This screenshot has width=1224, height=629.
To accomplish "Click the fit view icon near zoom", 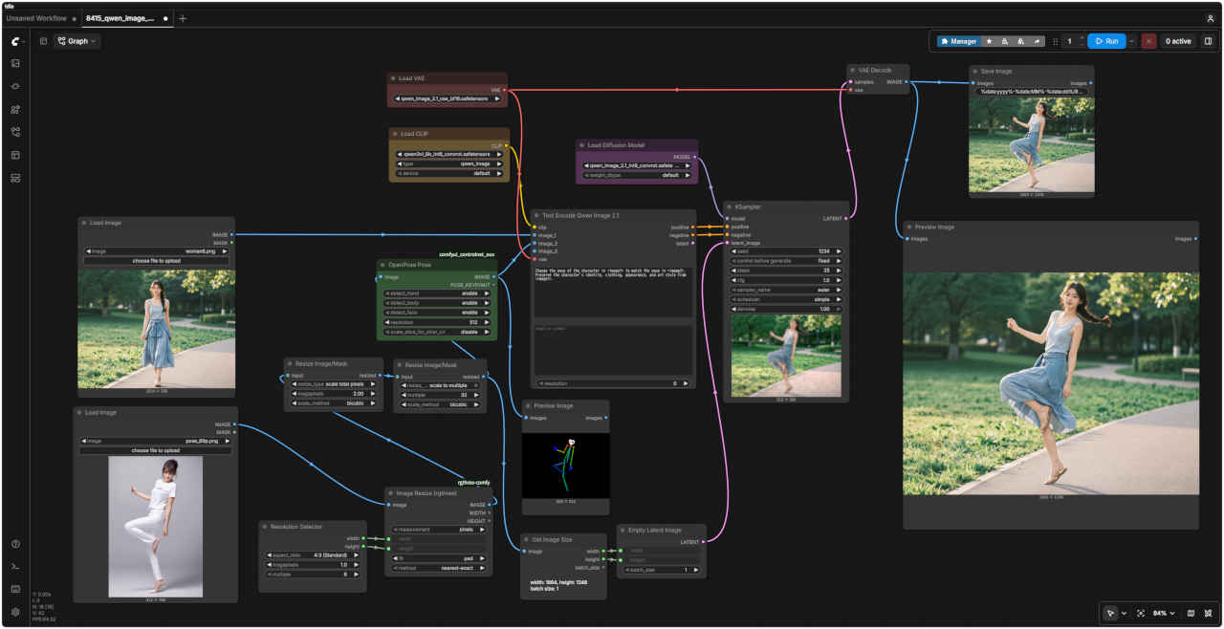I will (1141, 613).
